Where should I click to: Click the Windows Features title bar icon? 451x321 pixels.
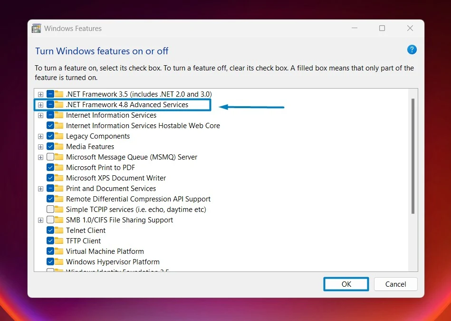pos(37,28)
